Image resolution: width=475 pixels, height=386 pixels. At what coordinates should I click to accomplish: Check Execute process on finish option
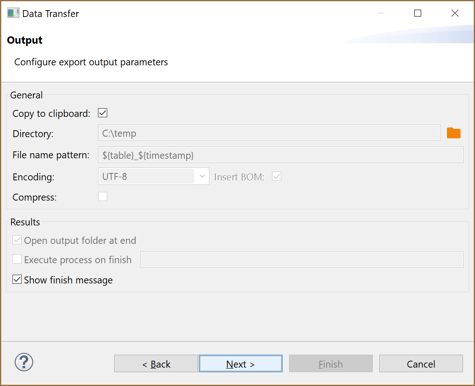(17, 259)
